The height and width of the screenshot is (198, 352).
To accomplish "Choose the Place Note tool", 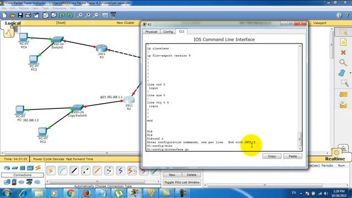I will [x=343, y=42].
